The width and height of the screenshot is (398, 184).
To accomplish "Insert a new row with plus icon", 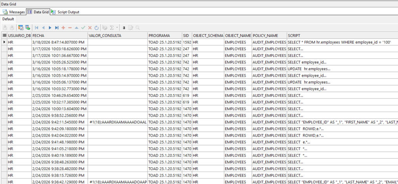I will tap(63, 28).
